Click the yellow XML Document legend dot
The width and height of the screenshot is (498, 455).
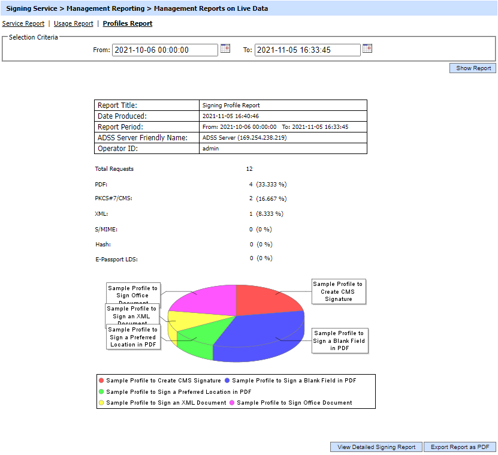(x=101, y=403)
